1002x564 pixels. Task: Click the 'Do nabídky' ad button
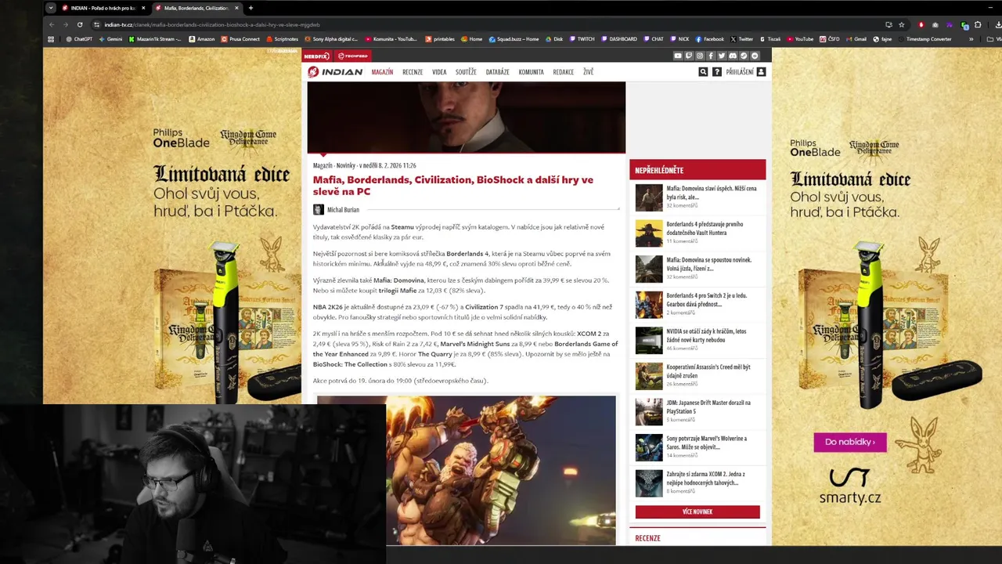coord(850,442)
